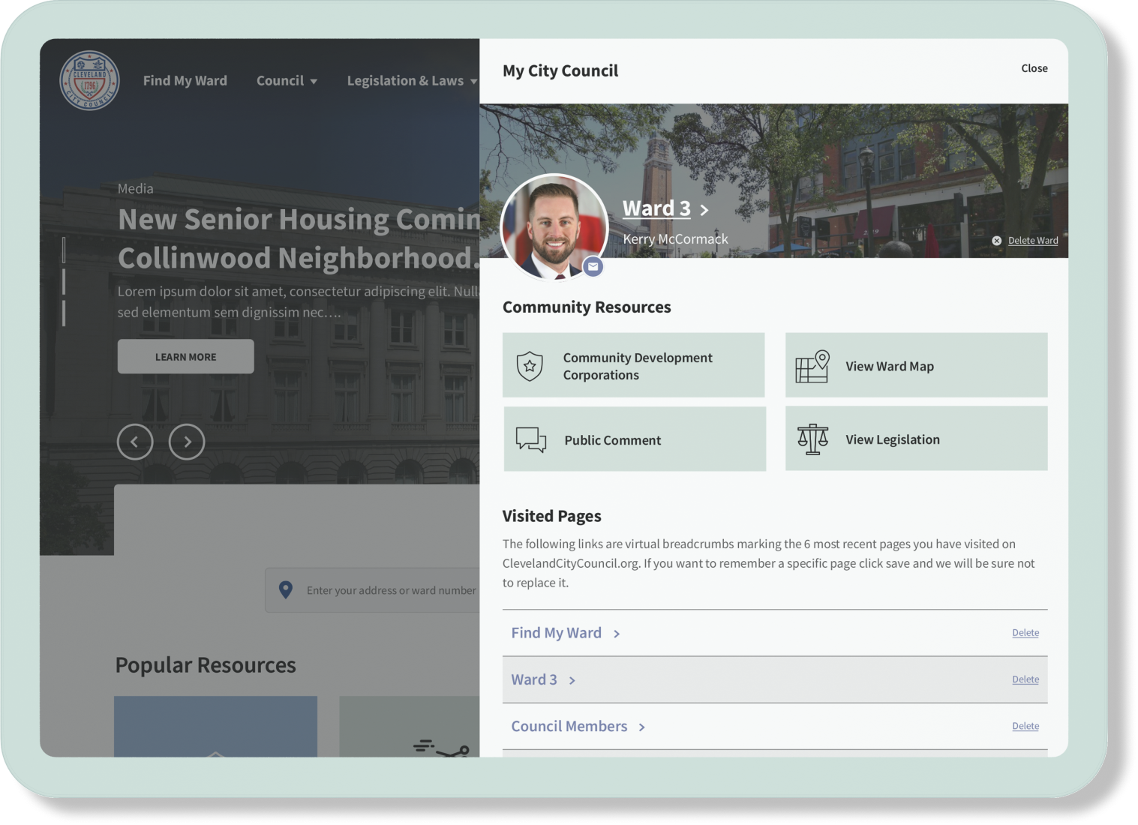The image size is (1138, 825).
Task: Select Council Members in visited pages
Action: (x=569, y=726)
